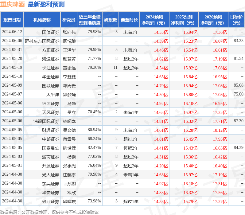The height and width of the screenshot is (215, 245).
Task: Click analyst name 张向伟
Action: point(69,32)
